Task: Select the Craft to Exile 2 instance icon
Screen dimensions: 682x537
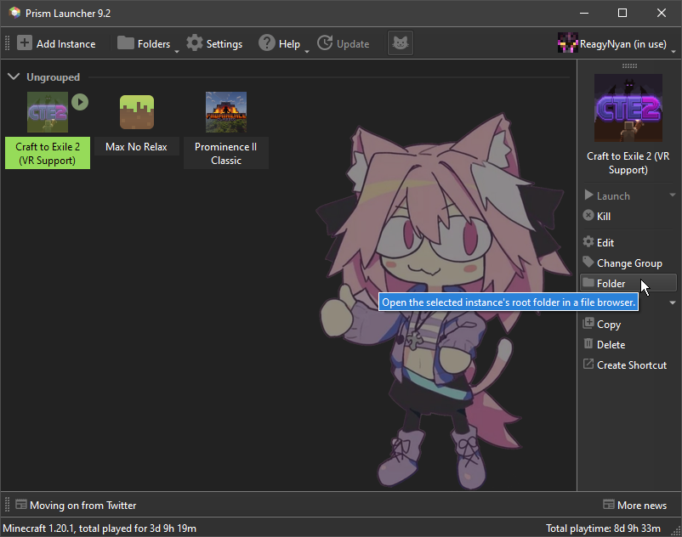Action: pyautogui.click(x=48, y=112)
